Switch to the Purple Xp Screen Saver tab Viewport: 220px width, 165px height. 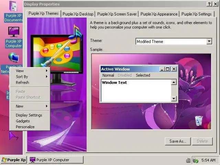click(x=117, y=14)
